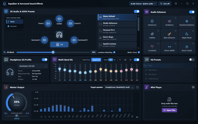The height and width of the screenshot is (124, 198).
Task: Select the Room Stage preset
Action: click(x=117, y=38)
